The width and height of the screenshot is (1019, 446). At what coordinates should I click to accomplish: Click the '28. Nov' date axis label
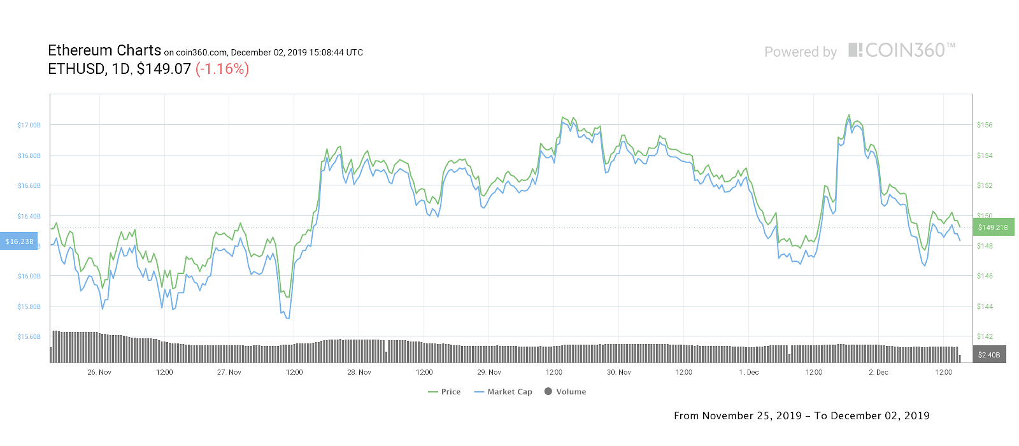coord(359,372)
